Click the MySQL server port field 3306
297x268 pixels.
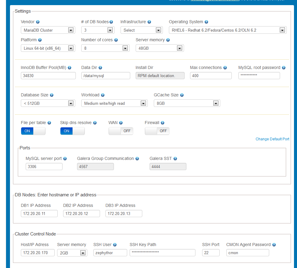tap(44, 167)
